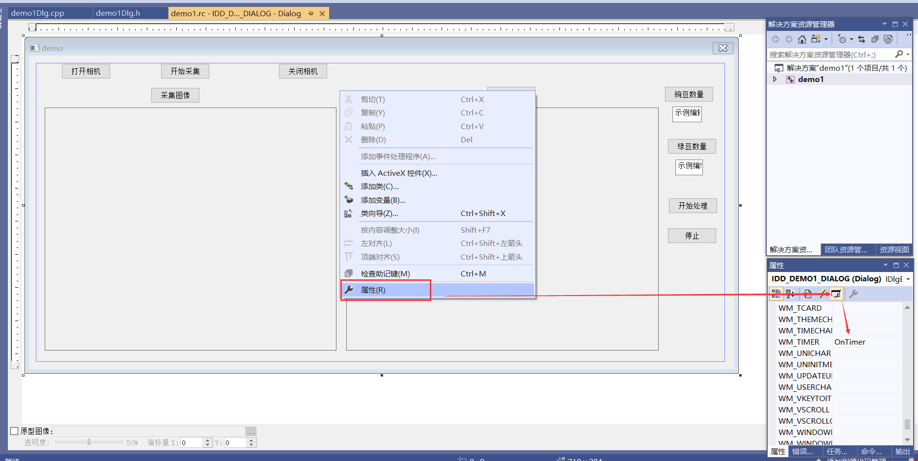Refresh Solution Explorer with sync icon
Screen dimensions: 918x461
(862, 39)
